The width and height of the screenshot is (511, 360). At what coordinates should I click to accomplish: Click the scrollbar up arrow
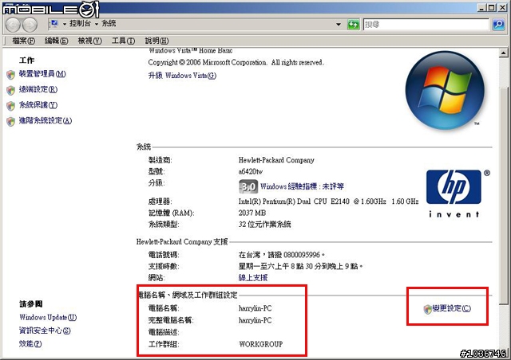coord(504,53)
